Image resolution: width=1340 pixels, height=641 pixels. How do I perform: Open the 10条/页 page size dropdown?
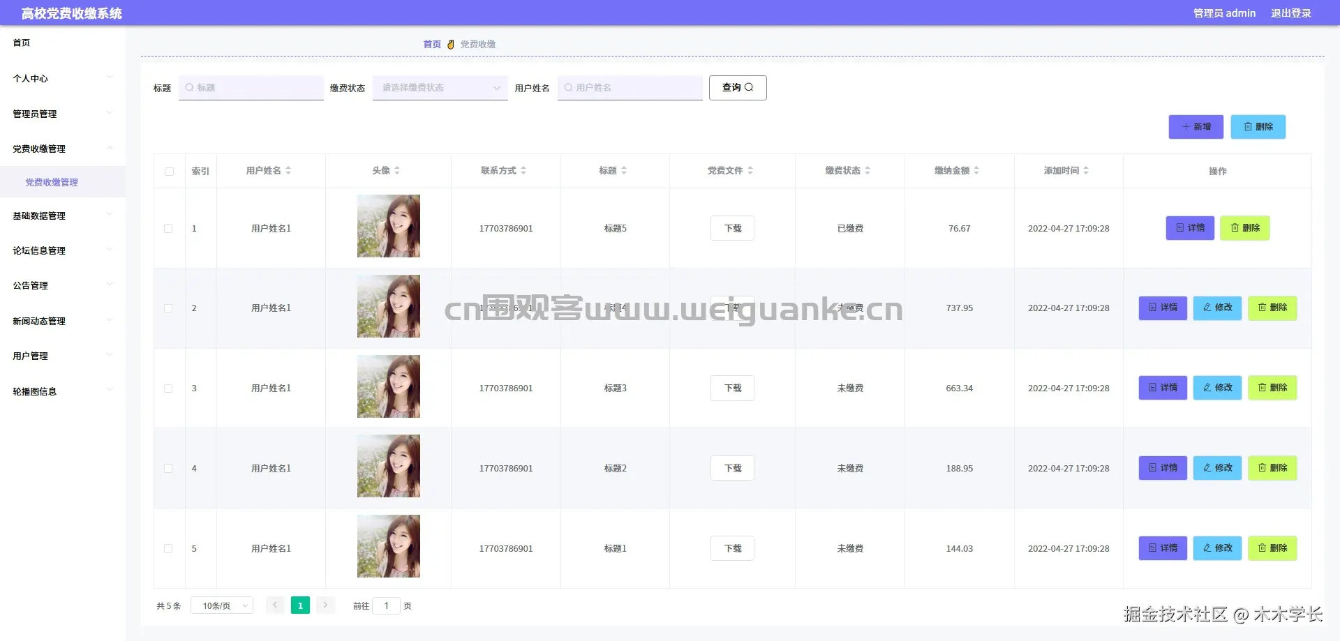tap(222, 605)
